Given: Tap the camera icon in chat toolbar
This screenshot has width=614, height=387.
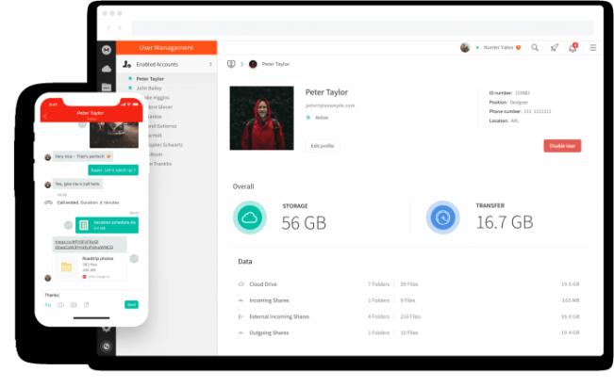Looking at the screenshot, I should tap(60, 304).
